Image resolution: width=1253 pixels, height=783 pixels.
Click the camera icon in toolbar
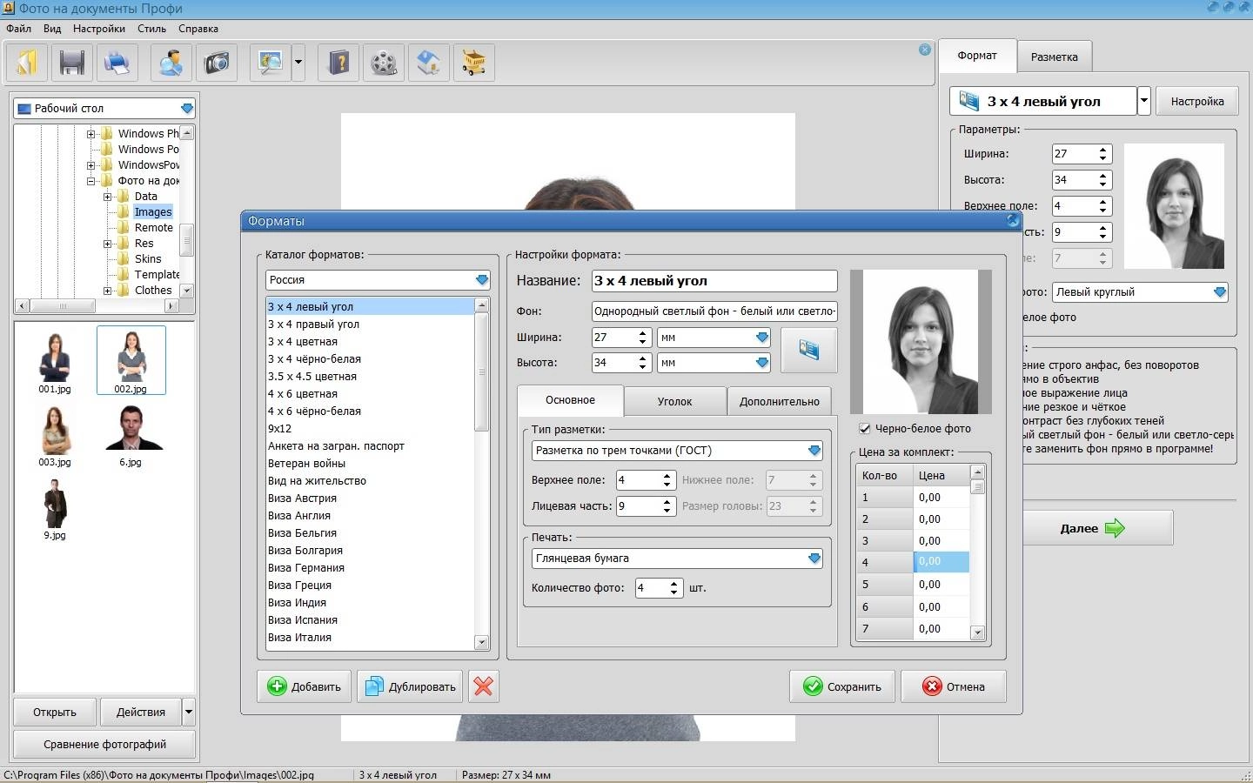(216, 63)
